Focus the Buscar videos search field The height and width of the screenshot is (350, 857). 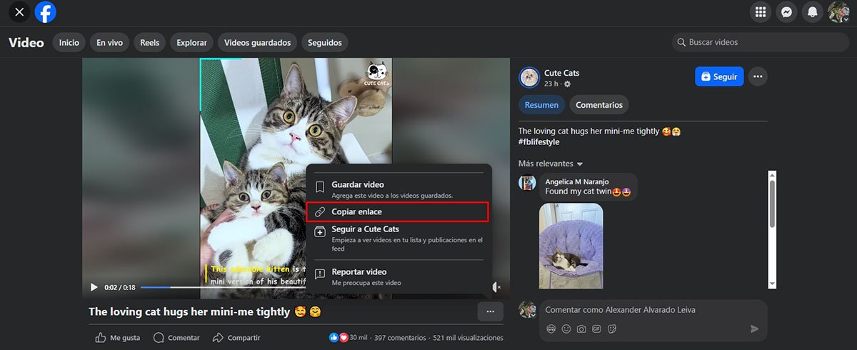tap(760, 43)
